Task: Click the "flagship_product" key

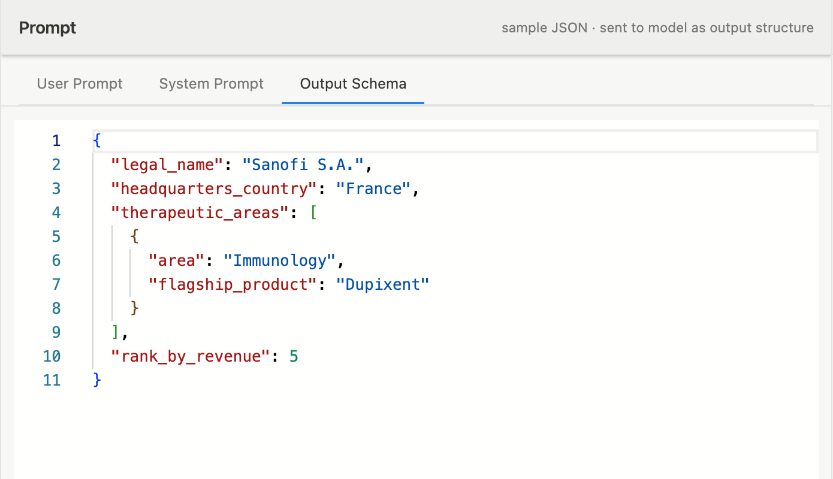Action: 233,284
